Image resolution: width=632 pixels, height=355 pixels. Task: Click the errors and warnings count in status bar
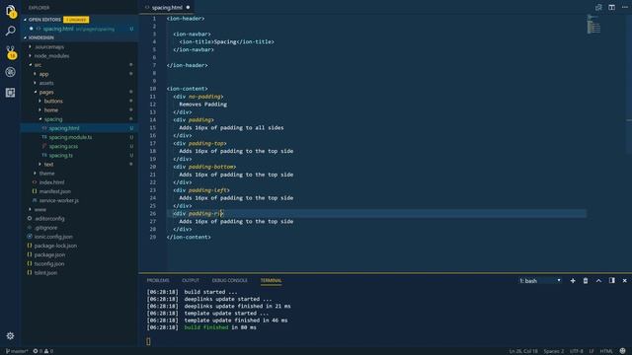click(43, 351)
